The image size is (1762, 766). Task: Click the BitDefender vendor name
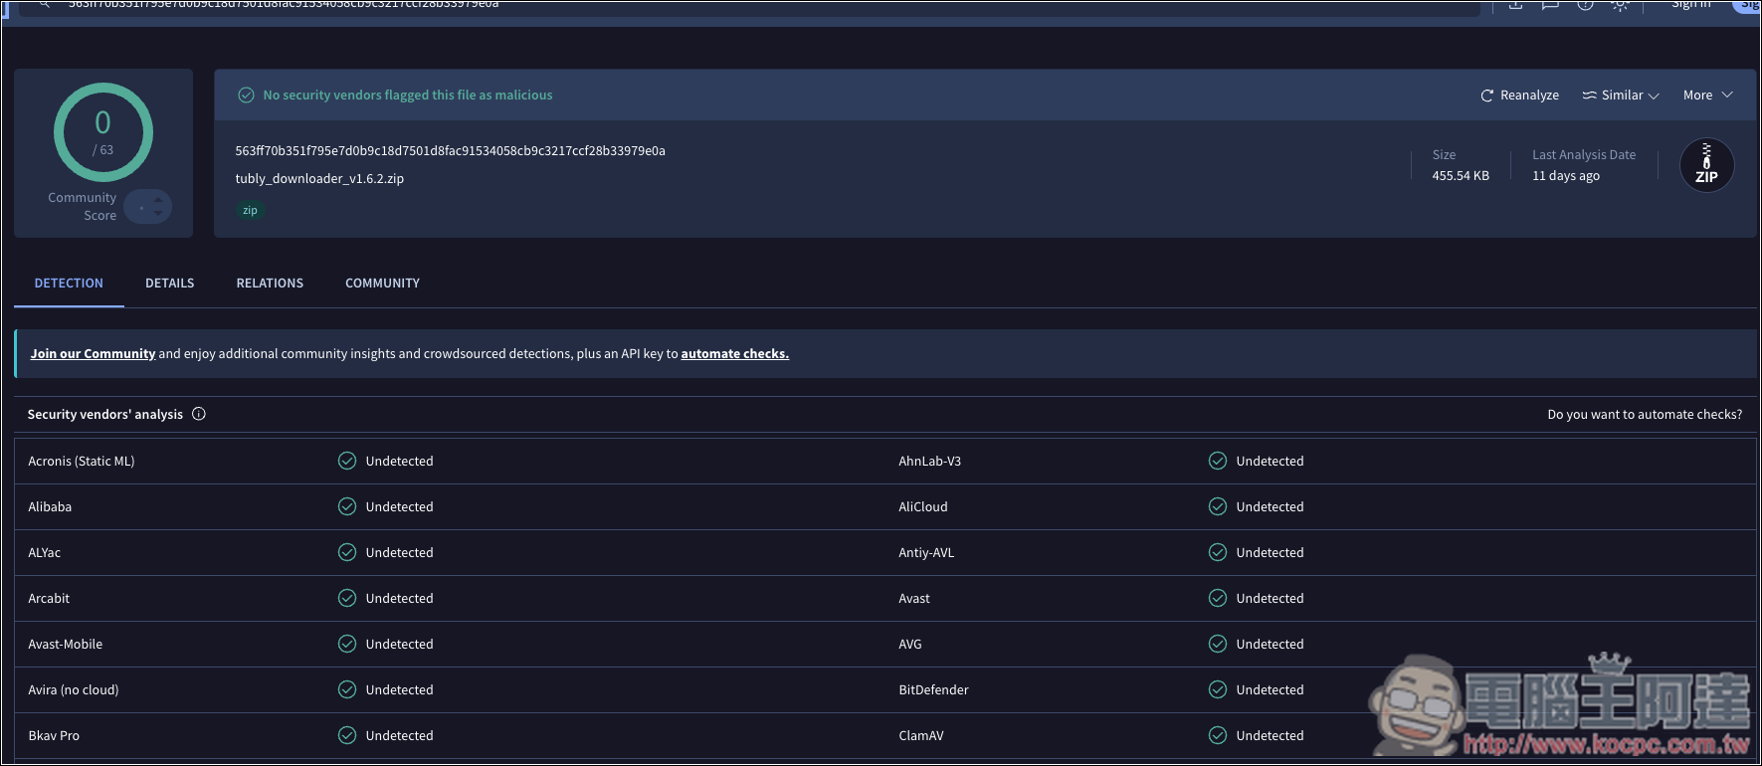coord(934,690)
